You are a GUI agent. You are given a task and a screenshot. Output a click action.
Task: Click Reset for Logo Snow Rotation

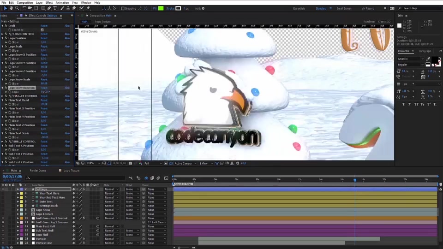[x=44, y=88]
